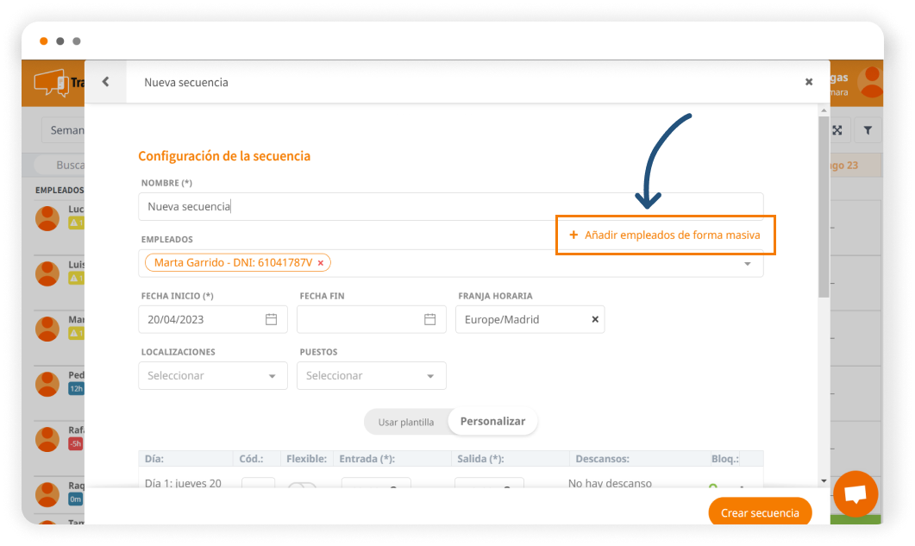Open the chat support bubble
The image size is (915, 546).
point(855,494)
